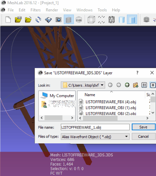Image resolution: width=156 pixels, height=176 pixels.
Task: Open the Filters menu
Action: coord(36,10)
